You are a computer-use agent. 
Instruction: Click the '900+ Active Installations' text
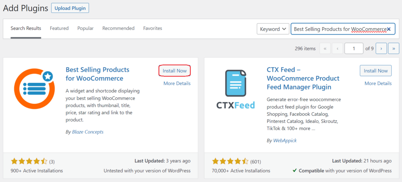click(x=37, y=171)
